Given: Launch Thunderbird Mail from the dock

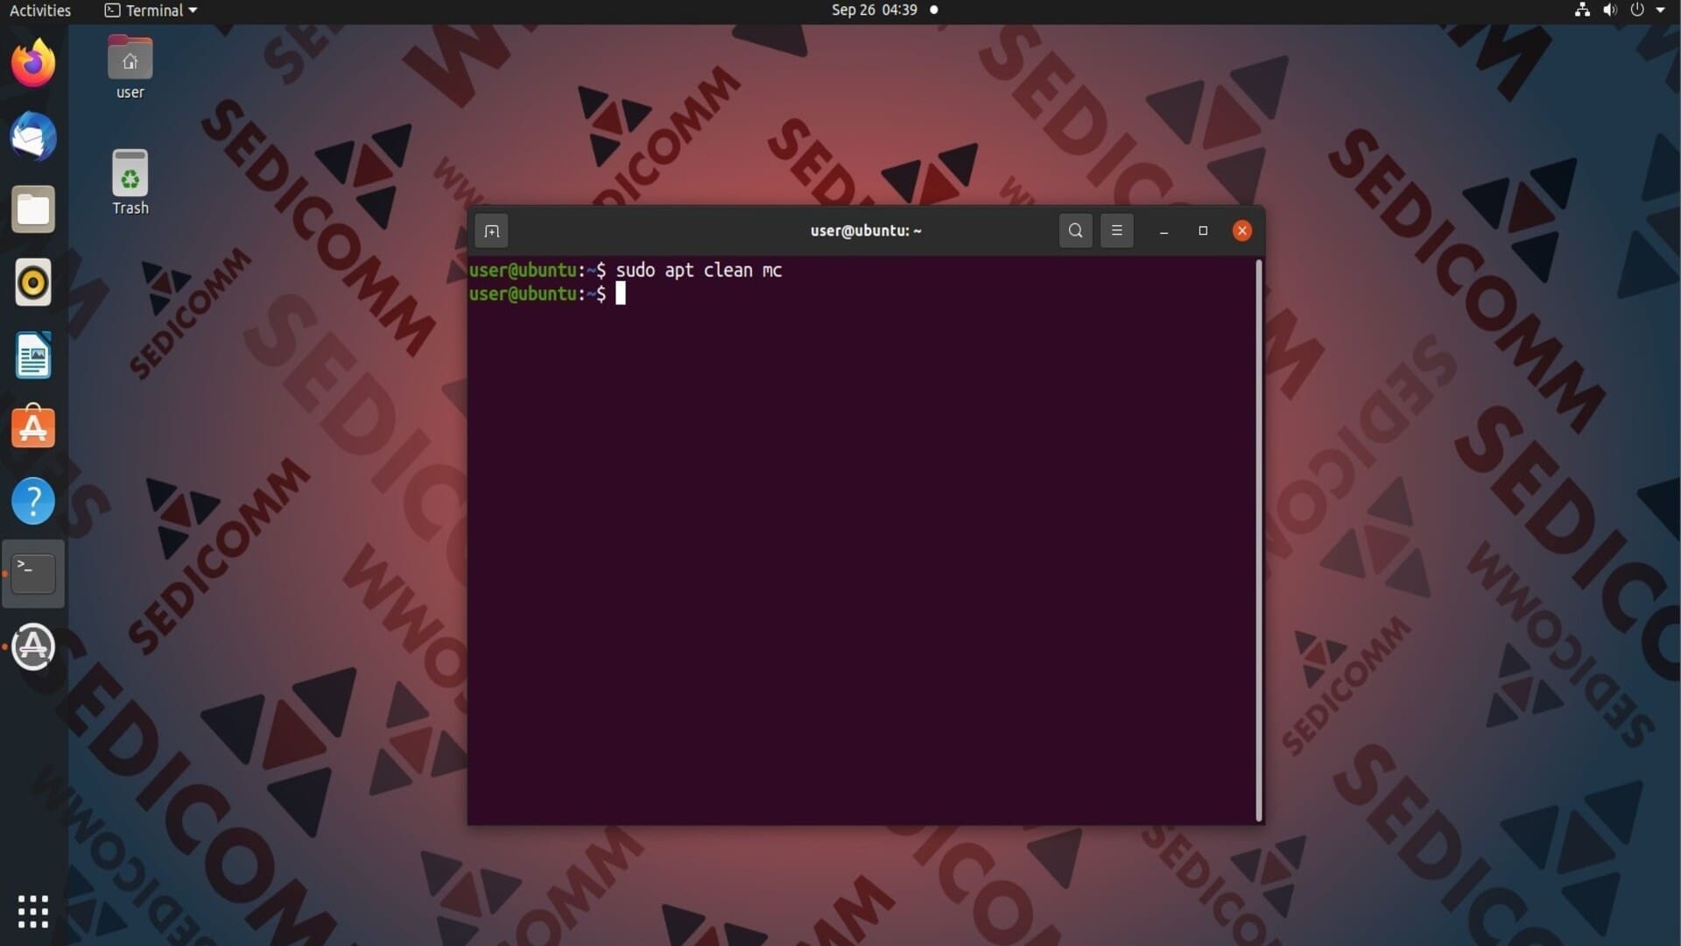Looking at the screenshot, I should 33,137.
